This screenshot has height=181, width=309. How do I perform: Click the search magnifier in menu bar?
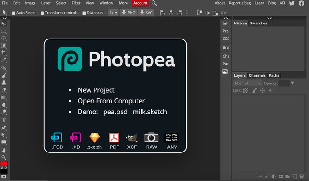point(154,3)
